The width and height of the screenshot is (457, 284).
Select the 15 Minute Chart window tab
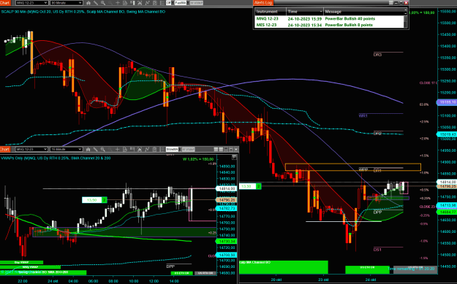5,149
